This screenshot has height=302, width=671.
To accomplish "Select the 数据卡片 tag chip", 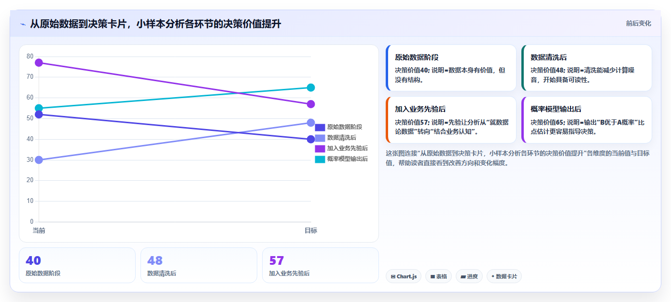I will tap(504, 276).
